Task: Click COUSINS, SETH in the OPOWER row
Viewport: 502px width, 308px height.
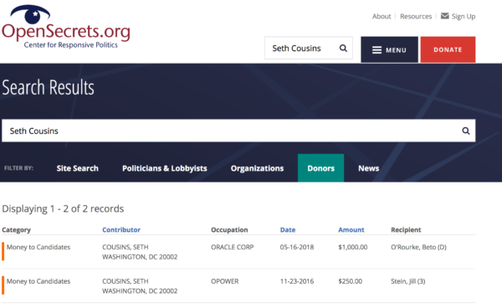Action: pyautogui.click(x=125, y=281)
